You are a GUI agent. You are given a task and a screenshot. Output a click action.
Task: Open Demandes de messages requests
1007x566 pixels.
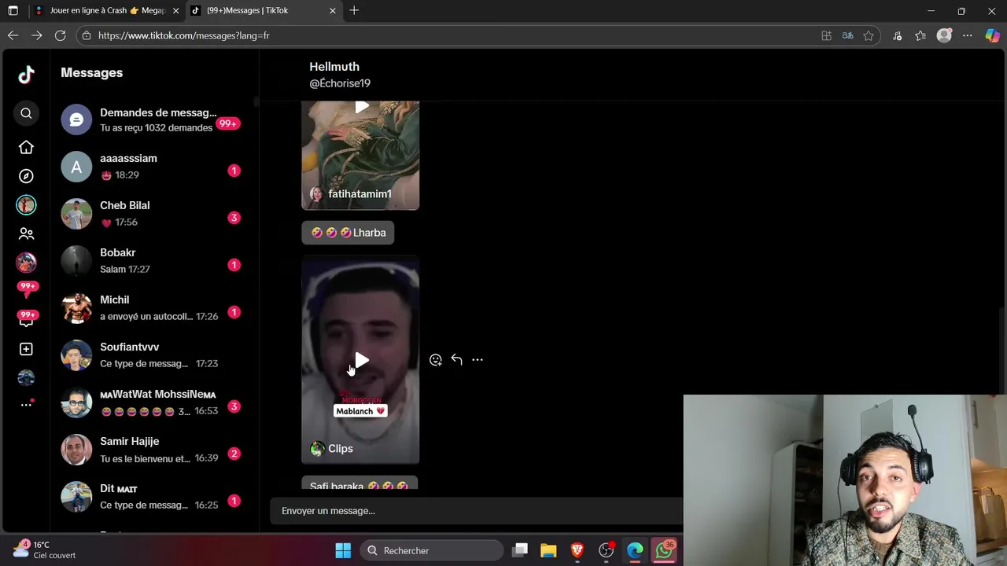(152, 119)
